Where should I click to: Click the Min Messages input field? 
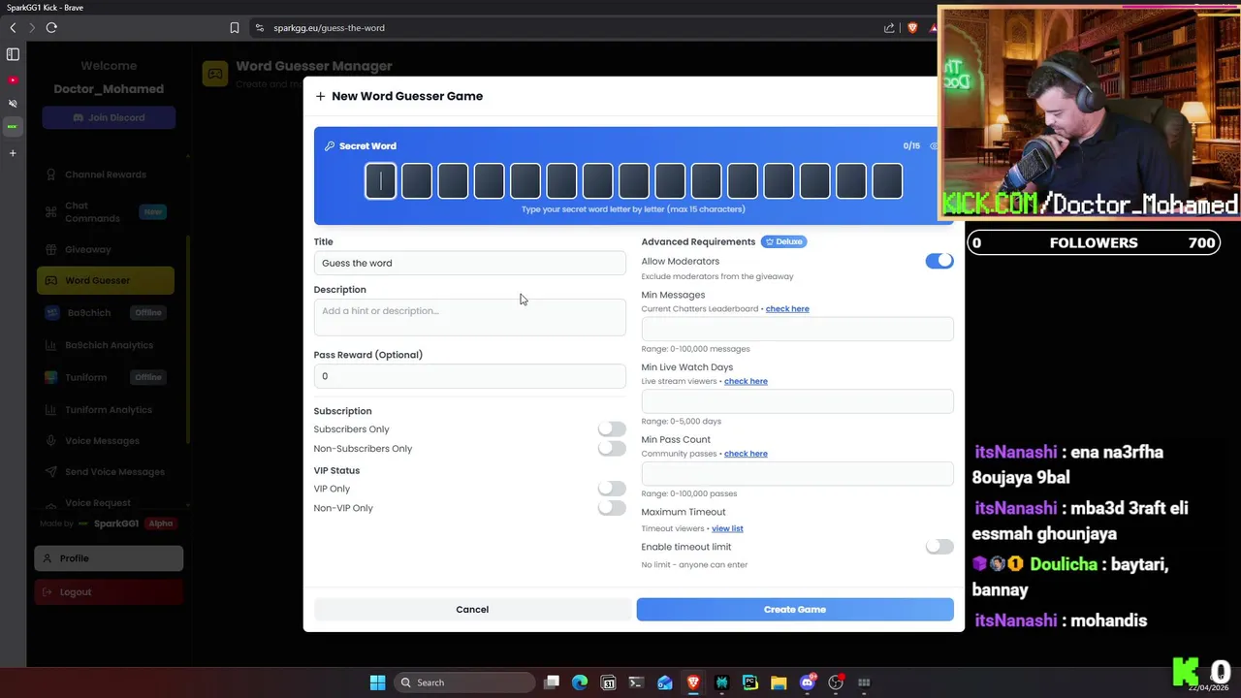(797, 329)
